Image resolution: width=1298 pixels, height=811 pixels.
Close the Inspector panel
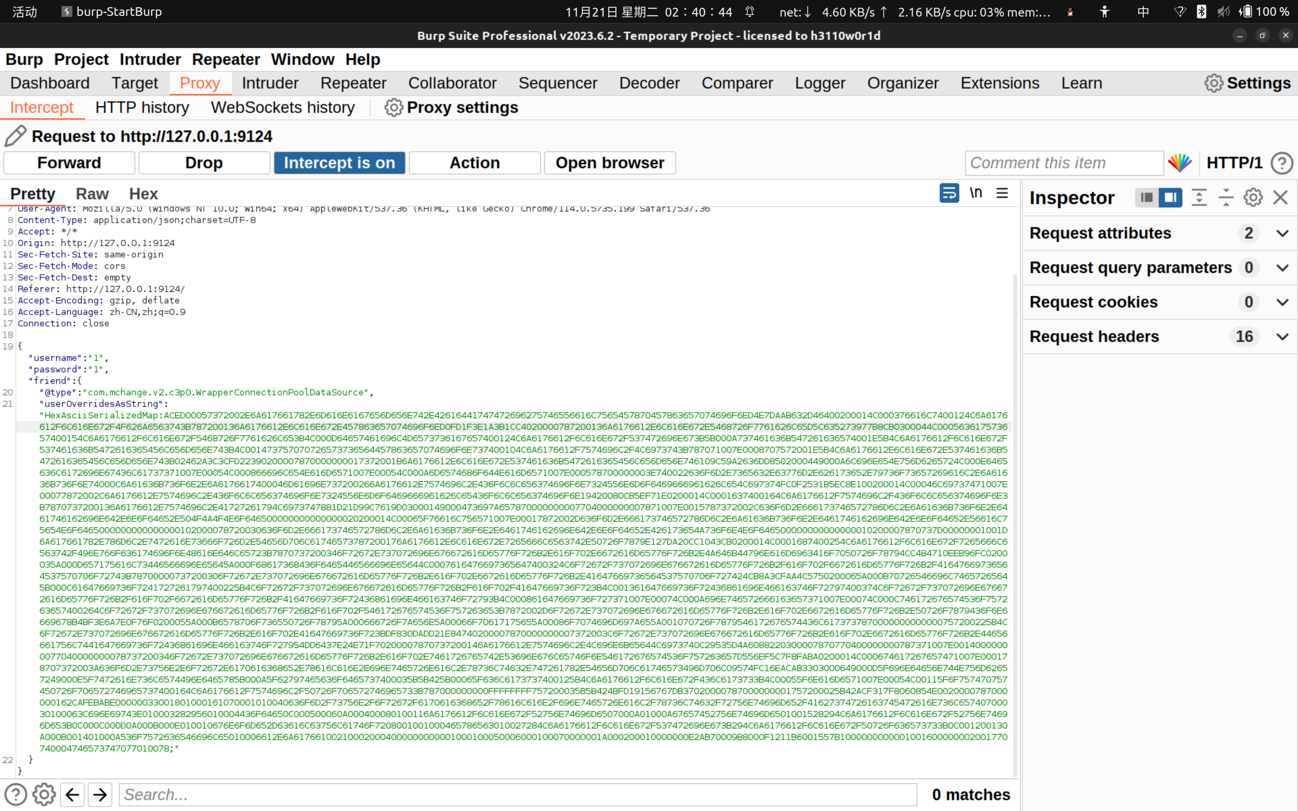coord(1280,197)
